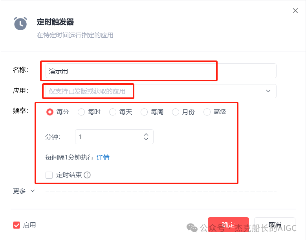Select the 每分 frequency radio button
306x240 pixels.
(50, 112)
